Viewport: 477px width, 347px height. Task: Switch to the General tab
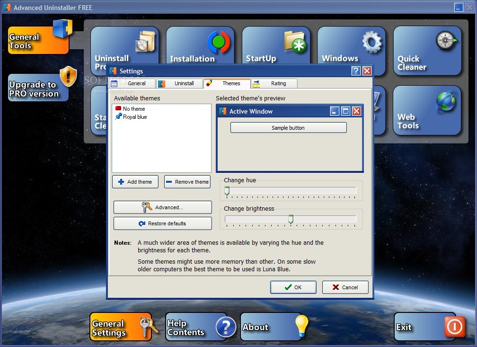(132, 83)
